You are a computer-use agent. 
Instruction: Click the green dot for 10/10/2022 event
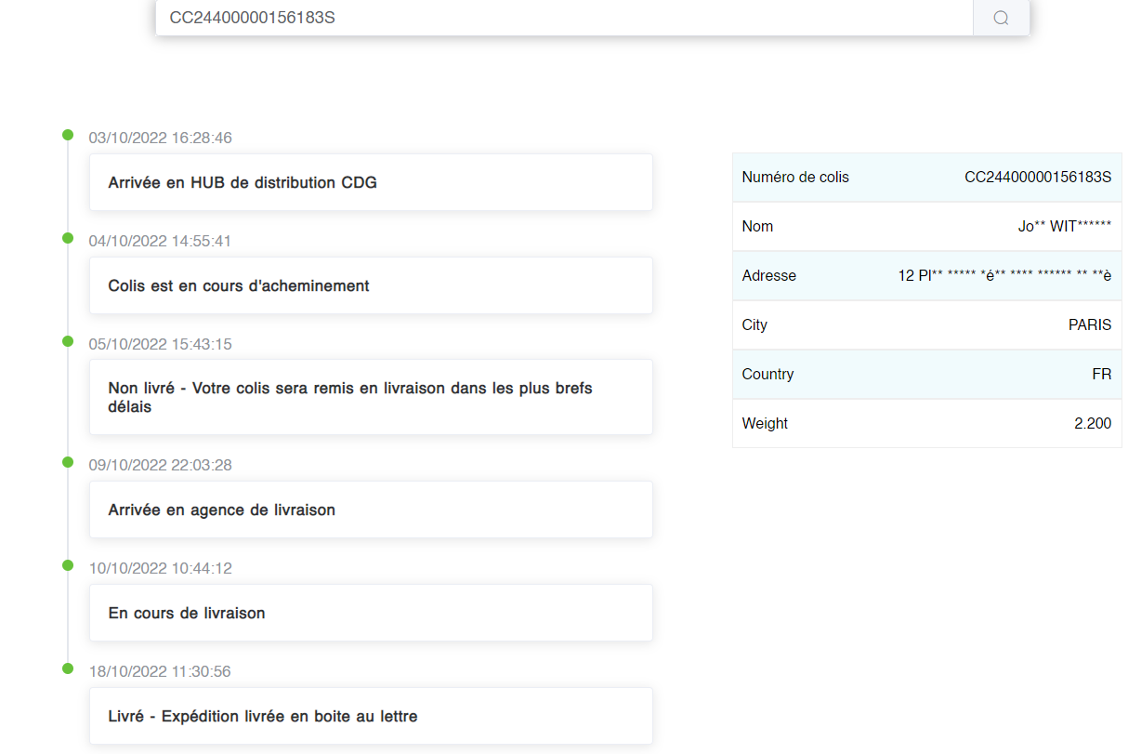tap(68, 566)
